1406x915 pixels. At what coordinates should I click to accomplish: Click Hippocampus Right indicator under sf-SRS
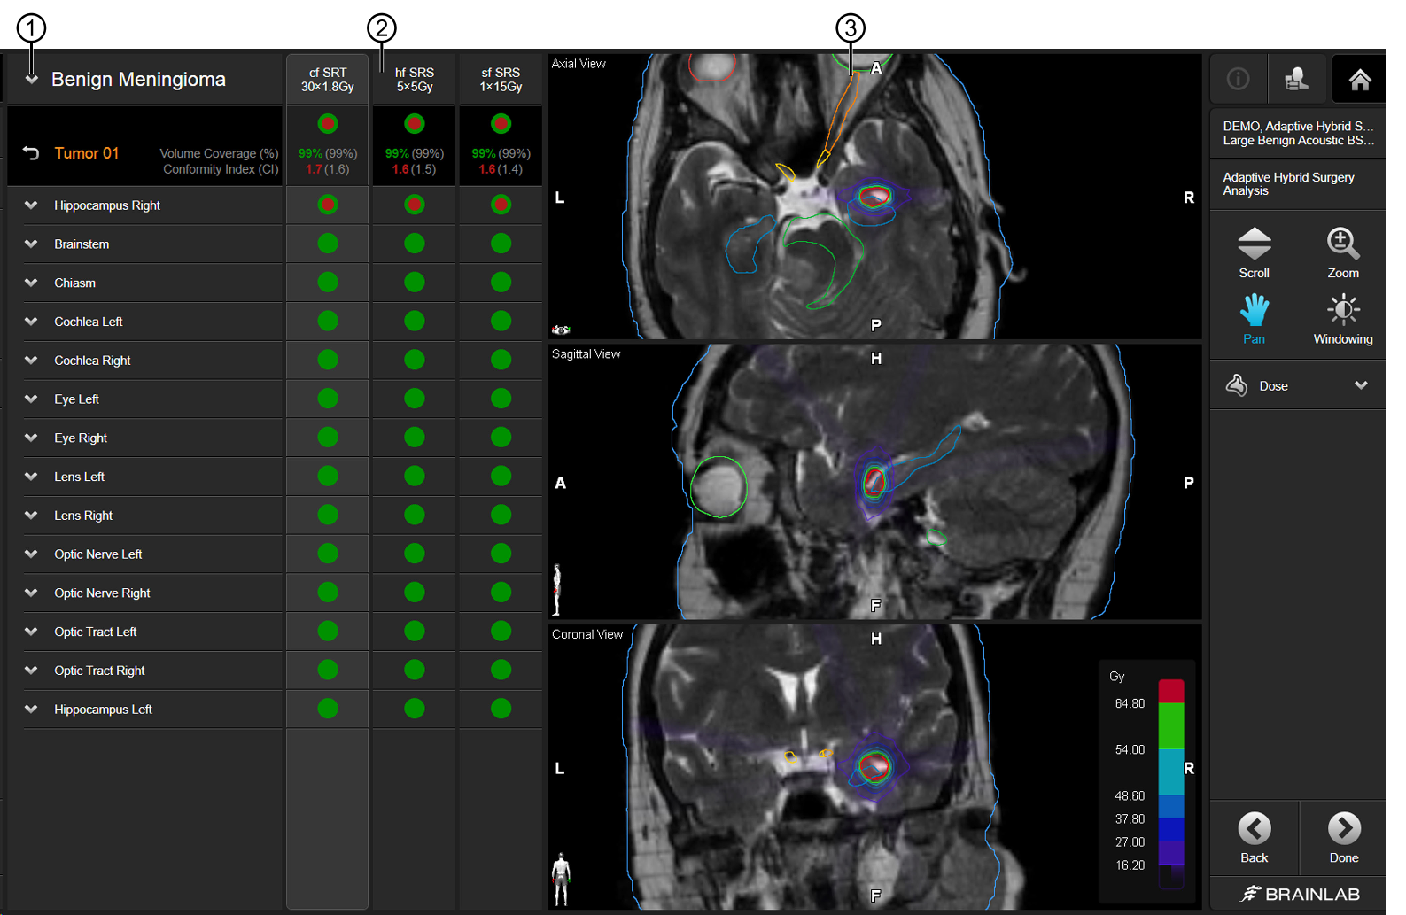pyautogui.click(x=501, y=205)
